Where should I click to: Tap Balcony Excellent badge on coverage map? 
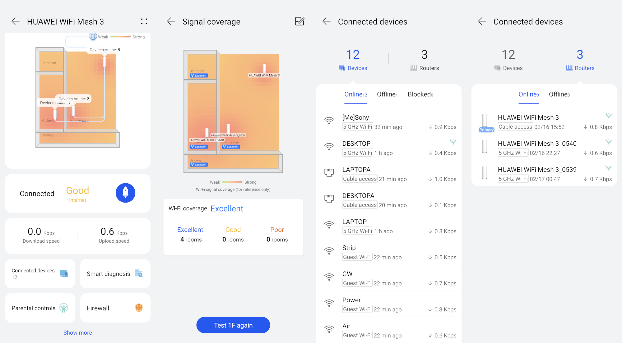(x=199, y=165)
